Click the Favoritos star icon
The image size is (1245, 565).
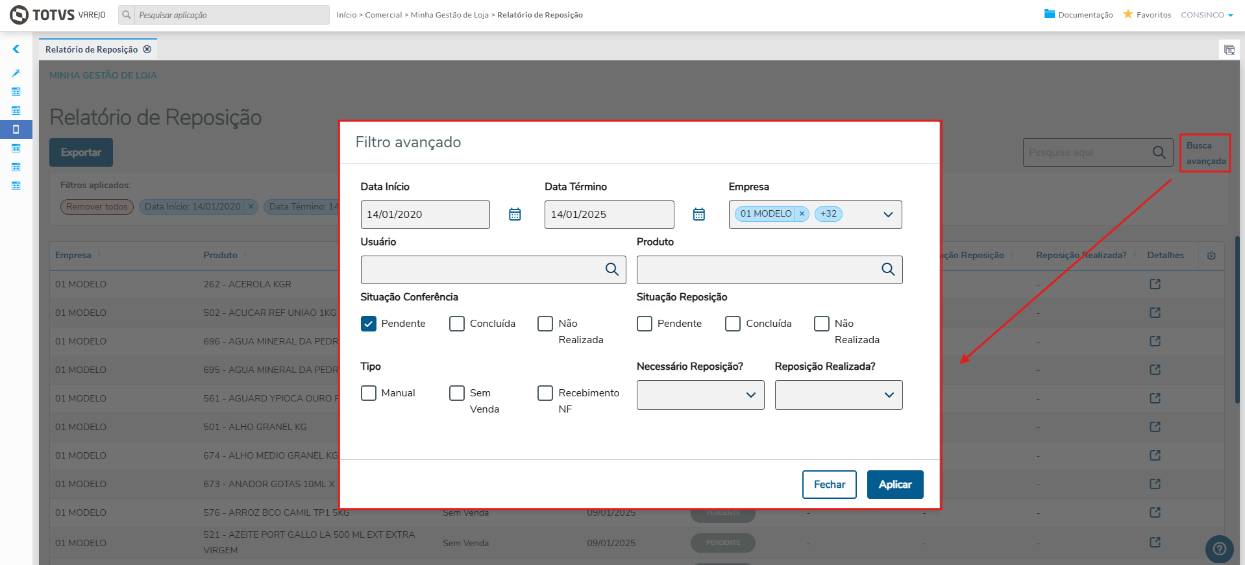tap(1128, 14)
